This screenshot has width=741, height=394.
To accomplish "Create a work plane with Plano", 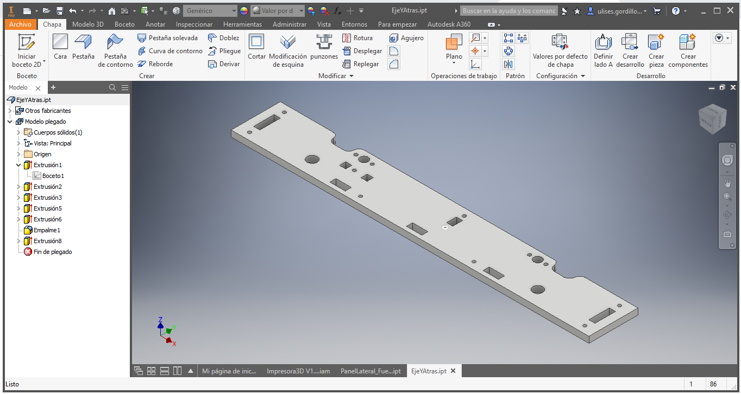I will point(454,49).
